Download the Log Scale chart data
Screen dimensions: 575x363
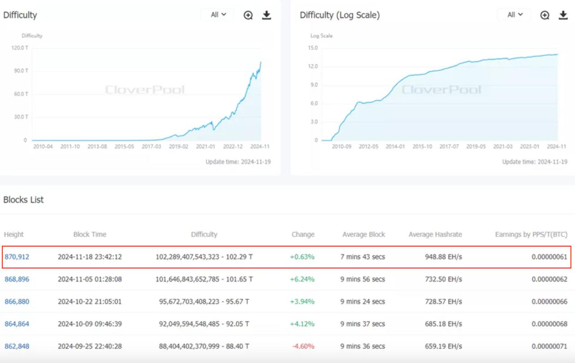563,15
